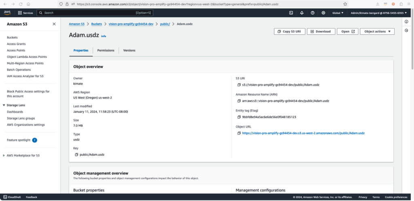Copy the Amazon Resource Name icon
The image size is (414, 201).
(239, 101)
